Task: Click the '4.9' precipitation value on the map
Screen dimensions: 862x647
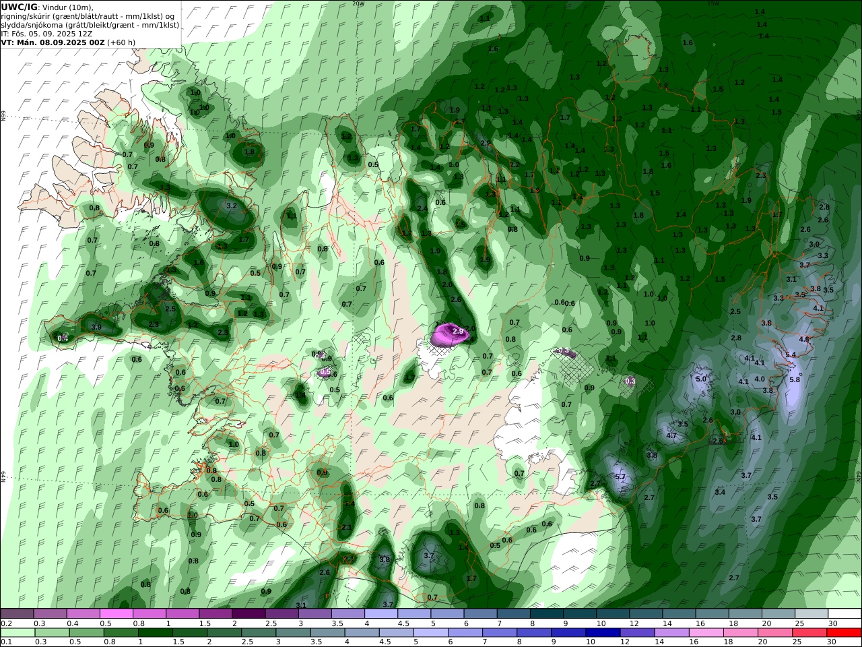Action: pos(804,339)
